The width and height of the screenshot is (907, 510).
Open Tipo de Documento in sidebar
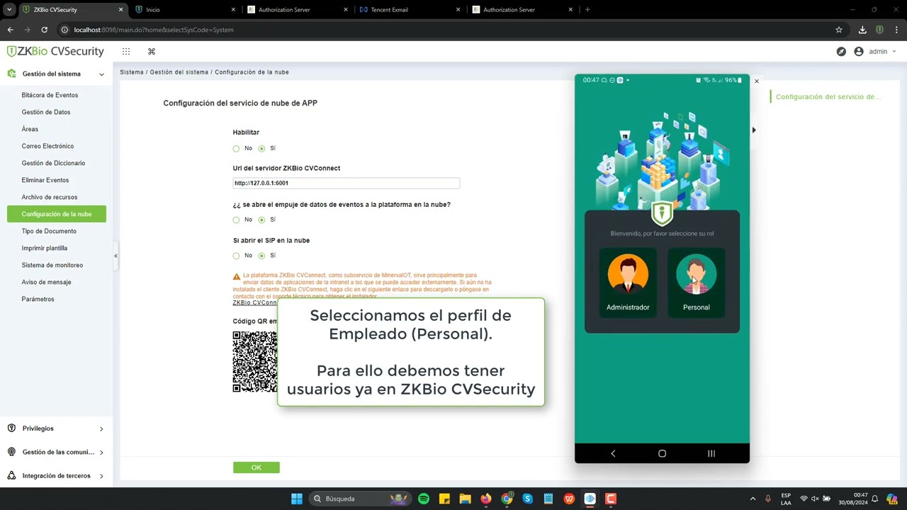[x=49, y=231]
